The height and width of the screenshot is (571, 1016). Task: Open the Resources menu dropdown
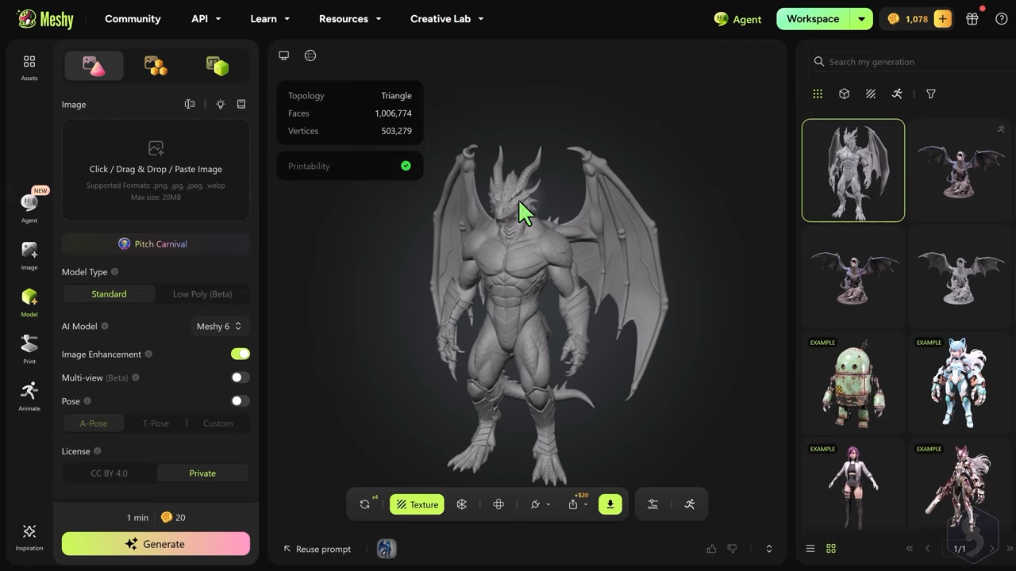pyautogui.click(x=350, y=19)
